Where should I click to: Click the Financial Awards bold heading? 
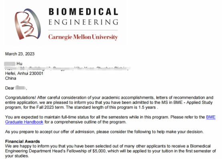[x=22, y=141]
